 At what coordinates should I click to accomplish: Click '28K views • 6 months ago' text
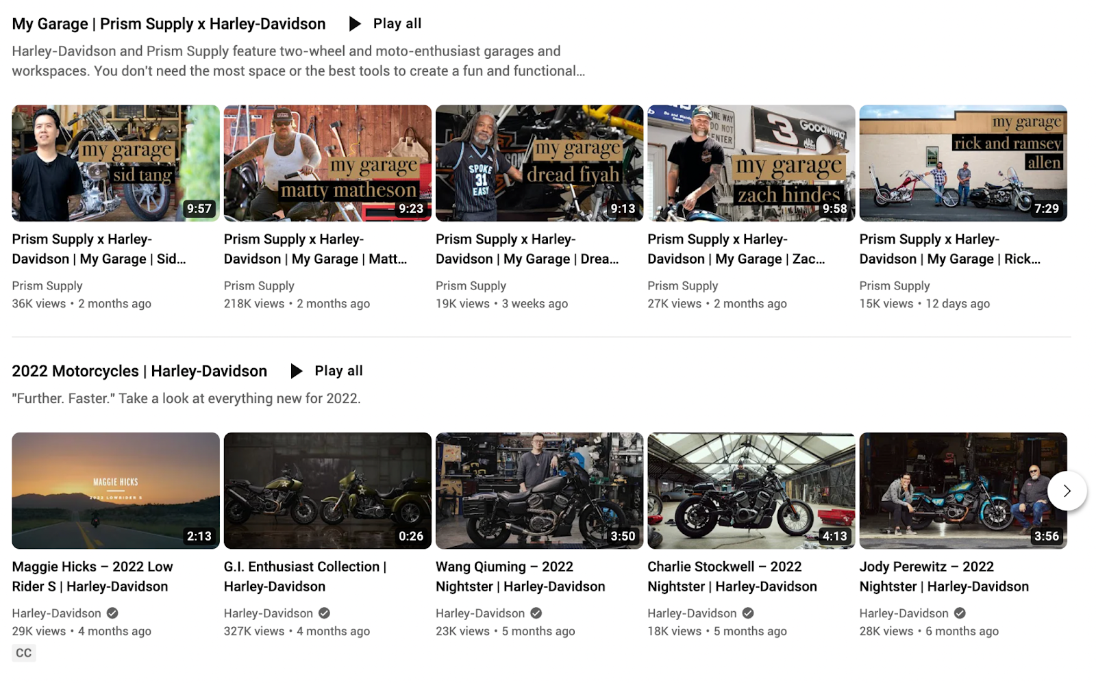(x=930, y=631)
